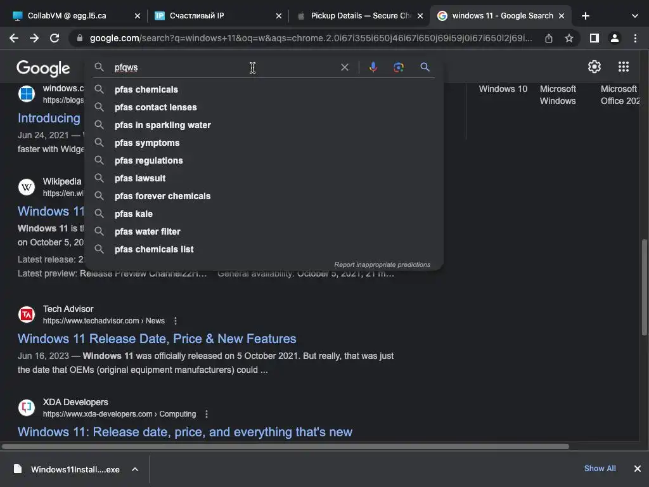Viewport: 649px width, 487px height.
Task: Click the Windows11Install exe file icon
Action: click(17, 469)
